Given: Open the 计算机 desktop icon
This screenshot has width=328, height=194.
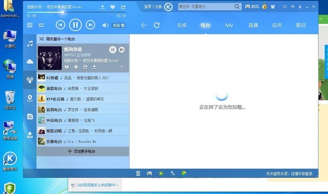Looking at the screenshot, I should click(10, 39).
